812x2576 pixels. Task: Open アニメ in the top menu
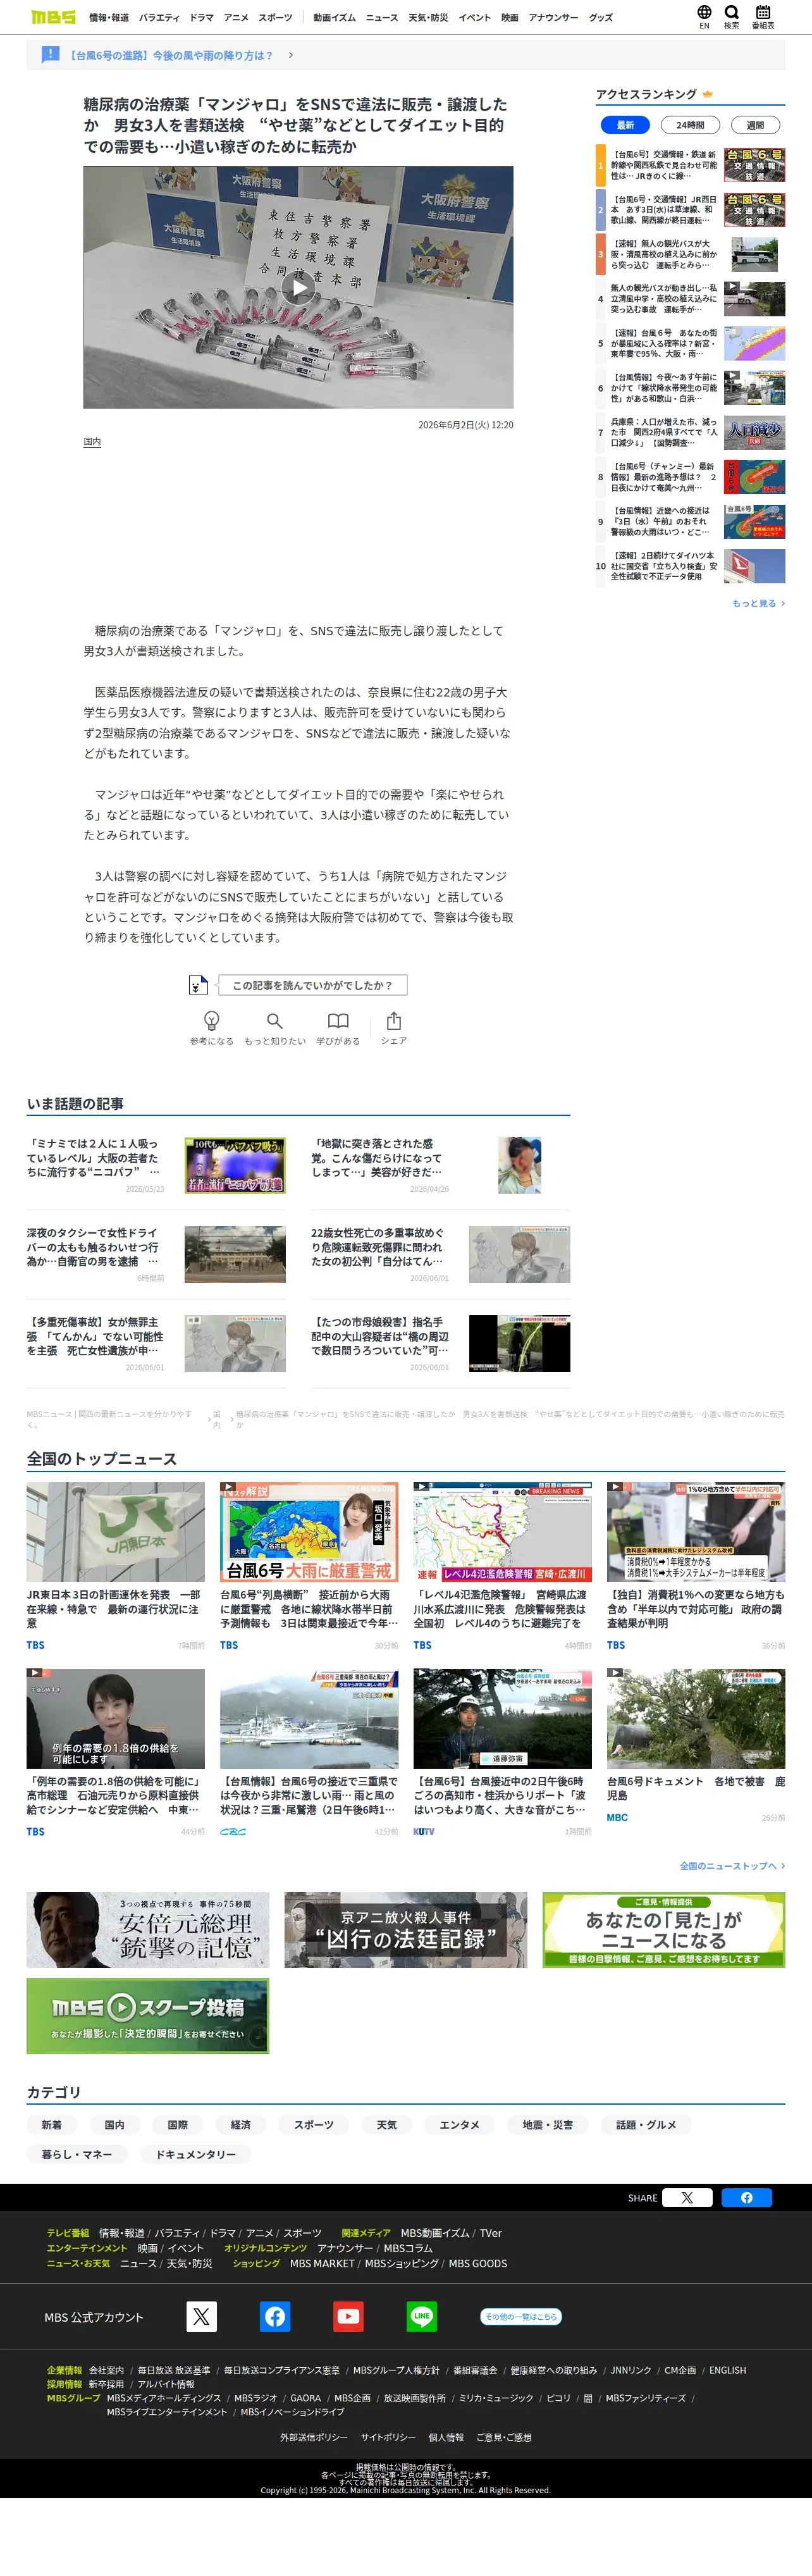(236, 17)
